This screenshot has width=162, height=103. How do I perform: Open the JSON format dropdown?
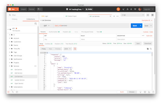click(67, 49)
